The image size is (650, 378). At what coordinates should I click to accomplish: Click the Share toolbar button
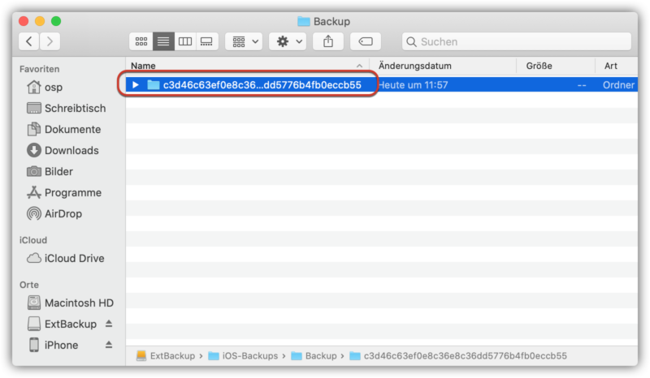coord(328,41)
